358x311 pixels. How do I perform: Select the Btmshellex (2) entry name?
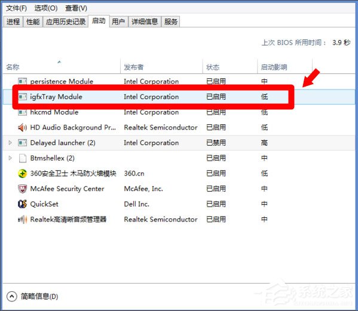pyautogui.click(x=52, y=158)
